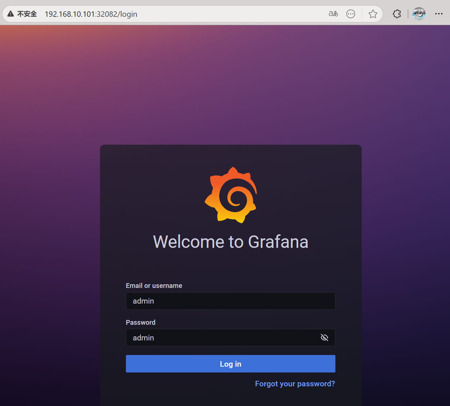This screenshot has width=450, height=406.
Task: Open the browser settings and more menu
Action: (439, 14)
